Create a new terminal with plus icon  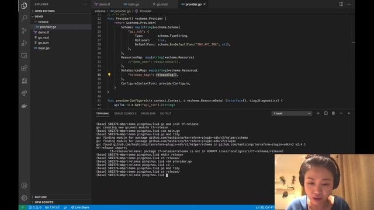pyautogui.click(x=318, y=113)
